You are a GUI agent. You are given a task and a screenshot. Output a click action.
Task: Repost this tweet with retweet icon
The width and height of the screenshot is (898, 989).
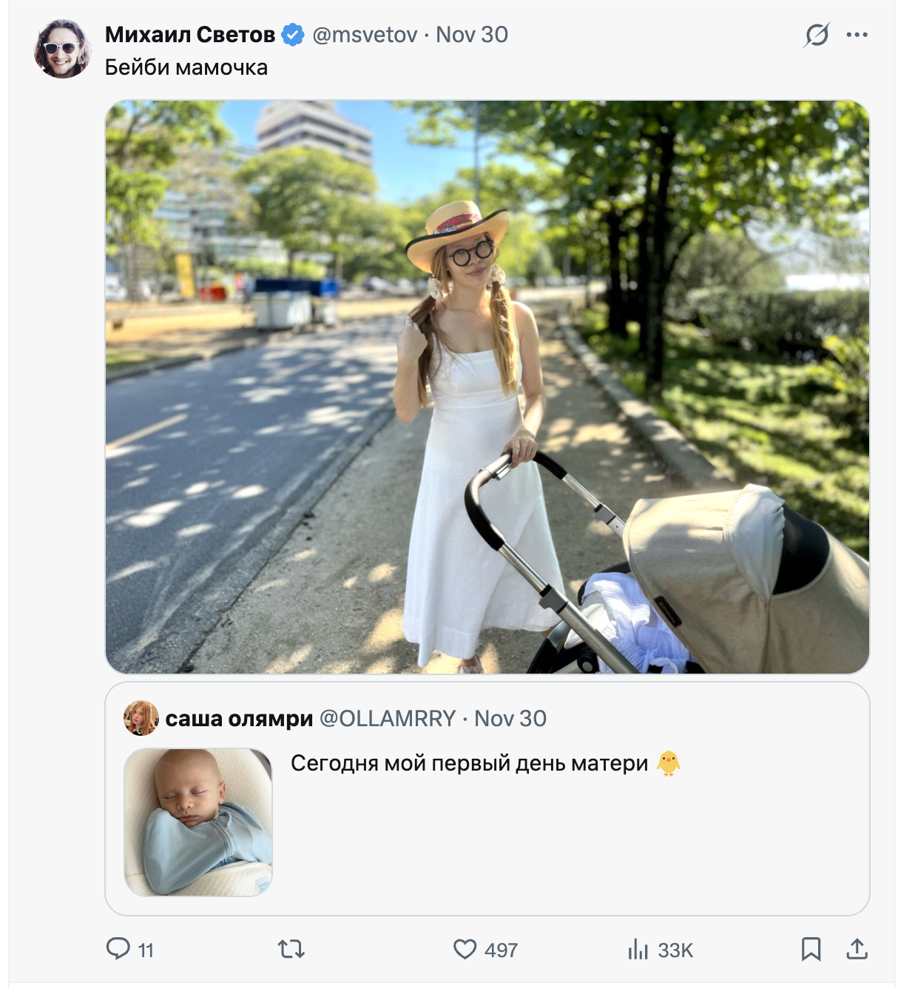coord(291,948)
